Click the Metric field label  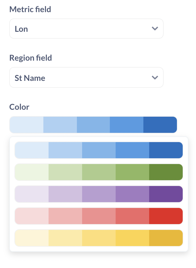(30, 9)
